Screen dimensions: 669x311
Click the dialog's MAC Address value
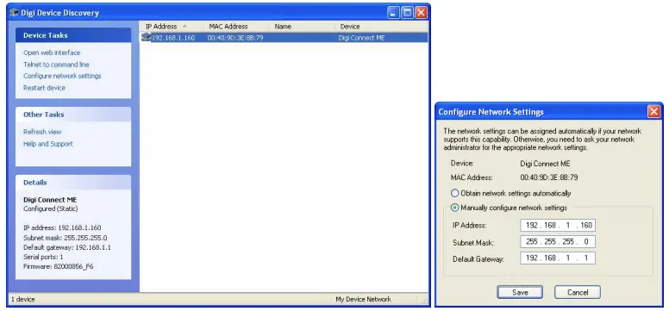click(x=549, y=177)
